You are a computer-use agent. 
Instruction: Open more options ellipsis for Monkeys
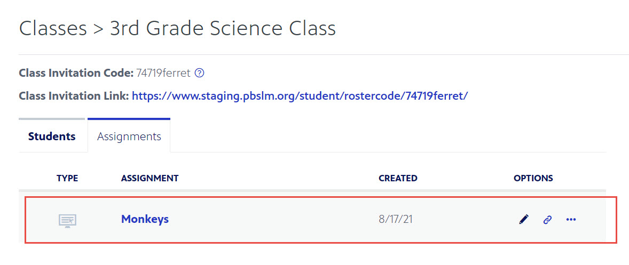coord(571,219)
